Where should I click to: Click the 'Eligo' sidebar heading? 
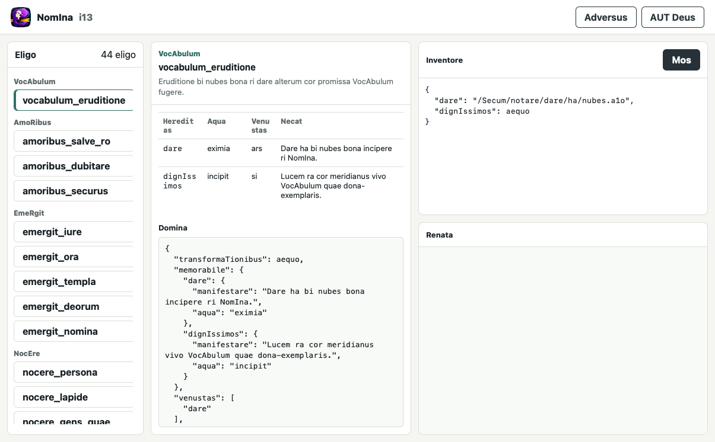[x=26, y=55]
